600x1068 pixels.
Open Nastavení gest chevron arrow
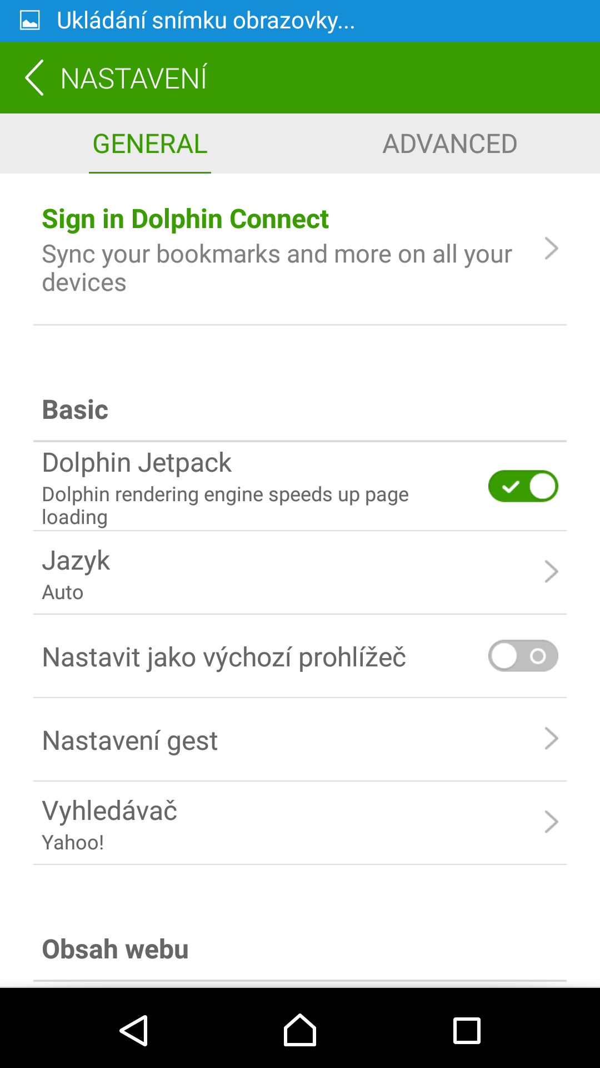(x=551, y=739)
